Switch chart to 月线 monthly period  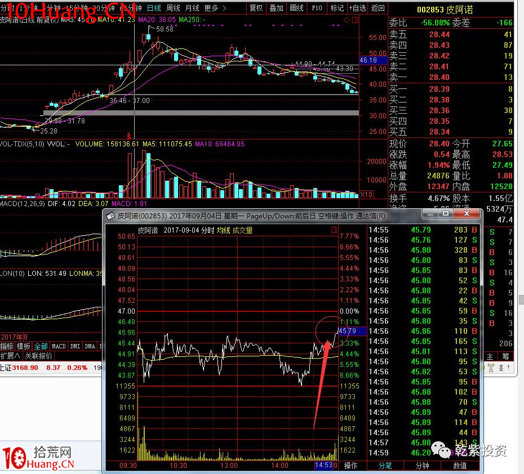click(x=192, y=8)
